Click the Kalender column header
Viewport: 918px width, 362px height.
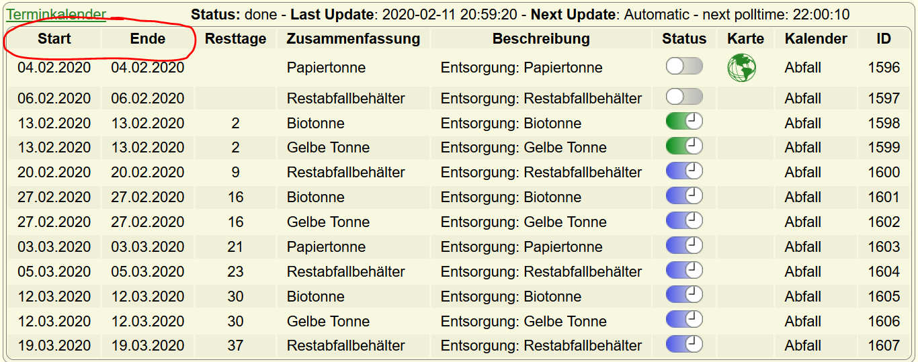point(816,39)
